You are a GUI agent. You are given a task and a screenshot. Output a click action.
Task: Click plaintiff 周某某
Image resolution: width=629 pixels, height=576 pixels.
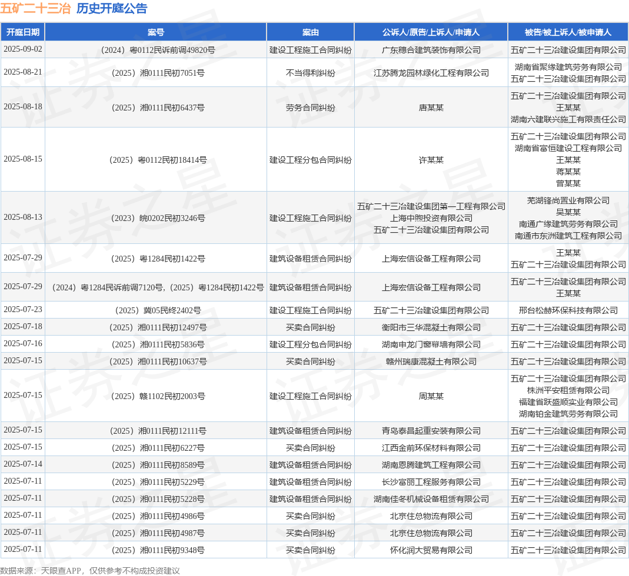click(x=431, y=396)
